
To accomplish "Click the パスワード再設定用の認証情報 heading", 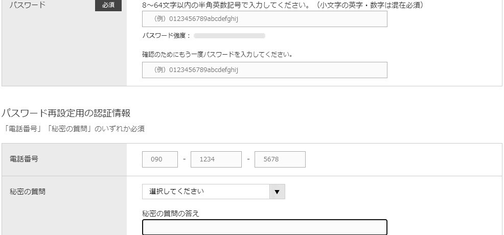I will click(66, 113).
